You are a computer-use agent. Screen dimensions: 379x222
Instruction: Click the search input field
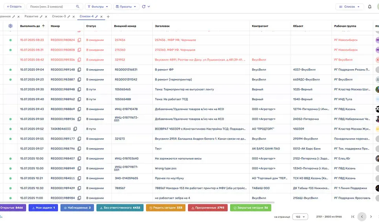(x=51, y=7)
